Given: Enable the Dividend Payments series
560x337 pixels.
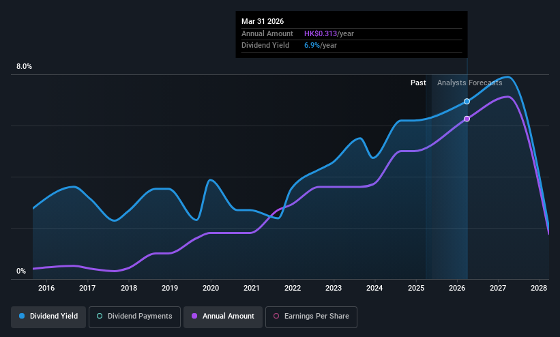Looking at the screenshot, I should tap(134, 317).
